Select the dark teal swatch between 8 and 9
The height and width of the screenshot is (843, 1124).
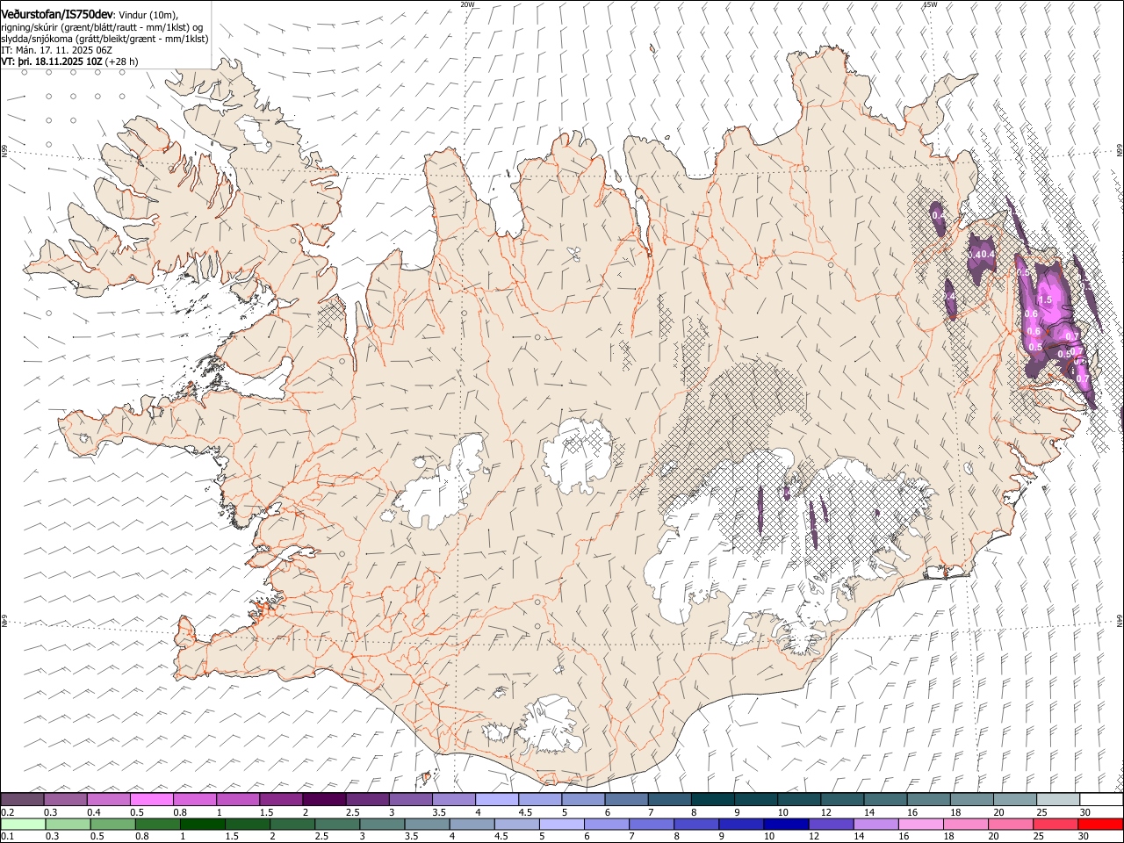[712, 799]
